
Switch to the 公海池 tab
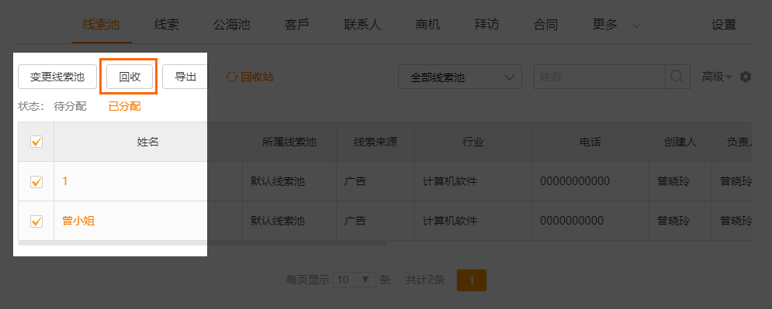click(x=231, y=25)
